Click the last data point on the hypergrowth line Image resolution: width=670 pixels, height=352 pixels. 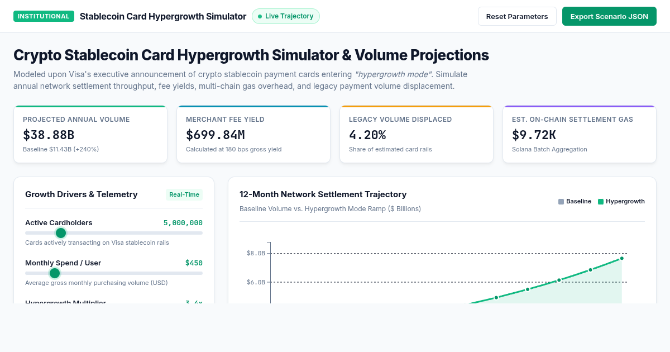621,258
